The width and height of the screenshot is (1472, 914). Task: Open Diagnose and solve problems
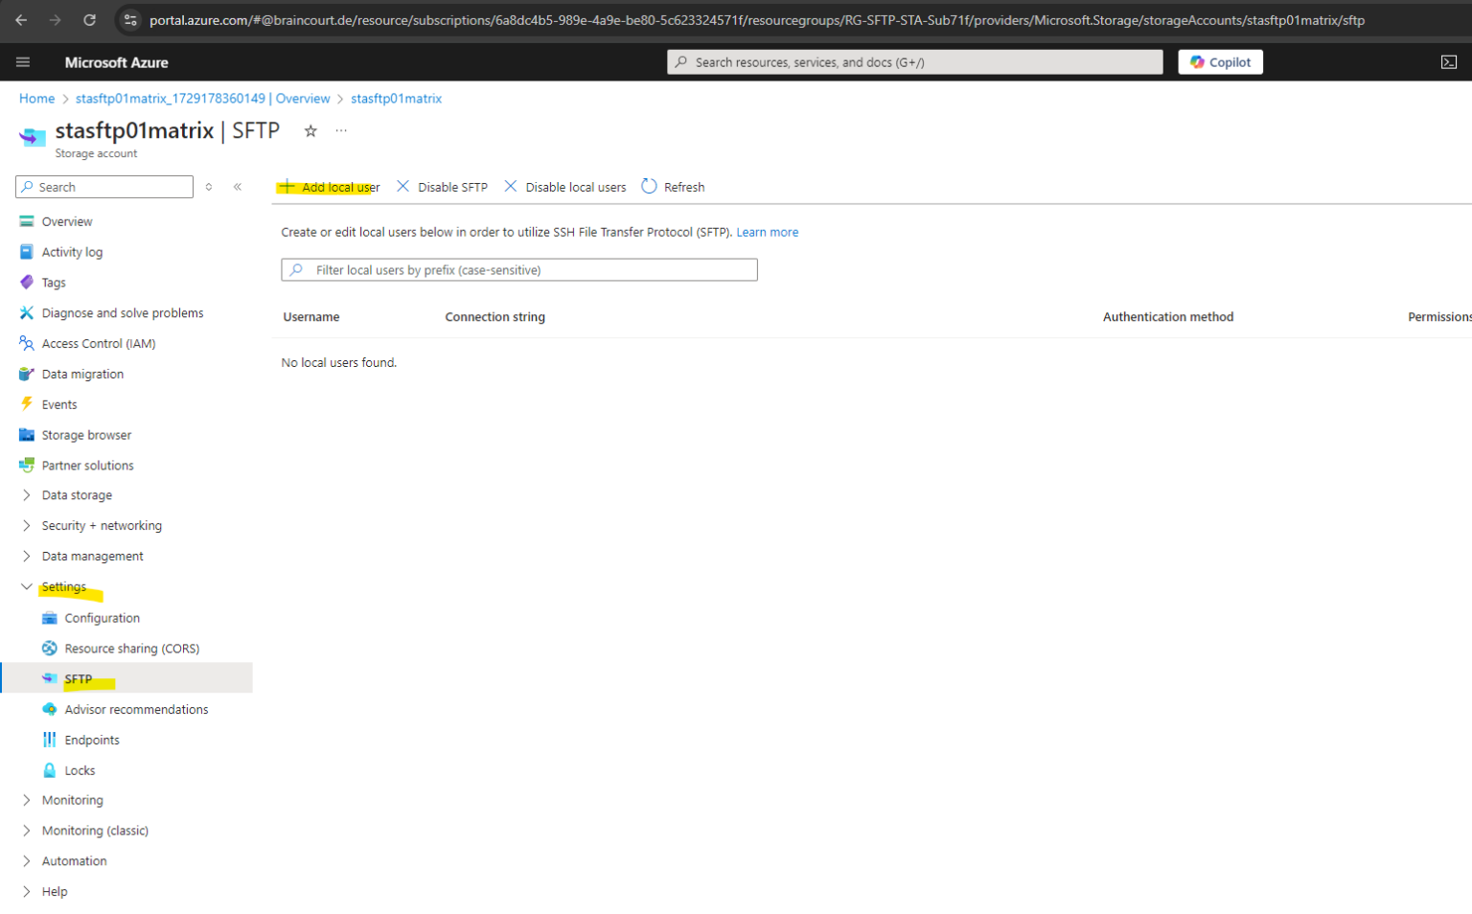pos(123,312)
